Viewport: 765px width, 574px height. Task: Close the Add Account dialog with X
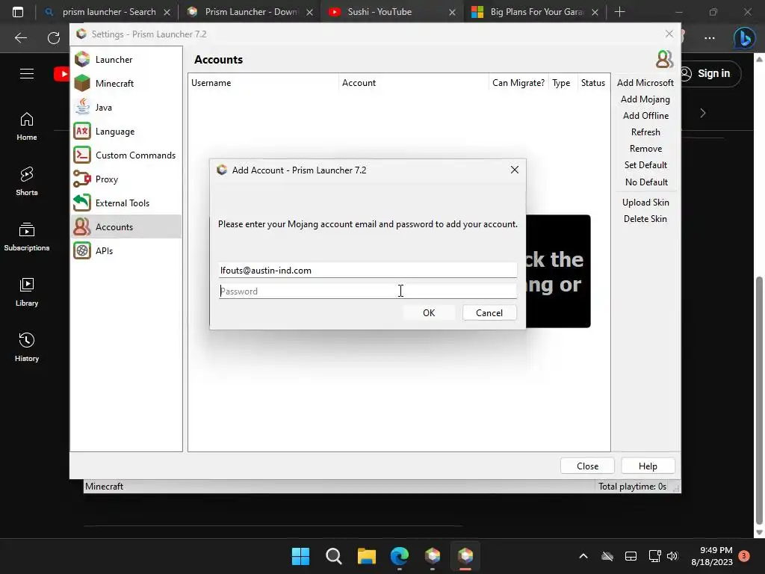click(x=514, y=170)
